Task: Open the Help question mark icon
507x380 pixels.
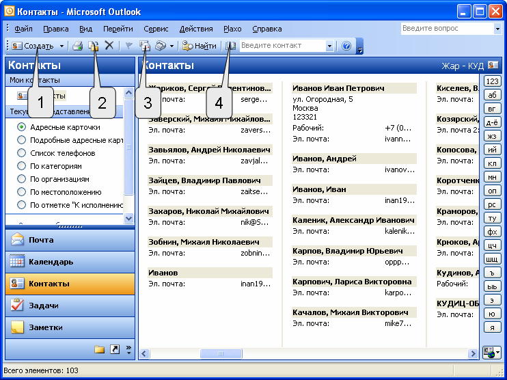Action: click(346, 46)
